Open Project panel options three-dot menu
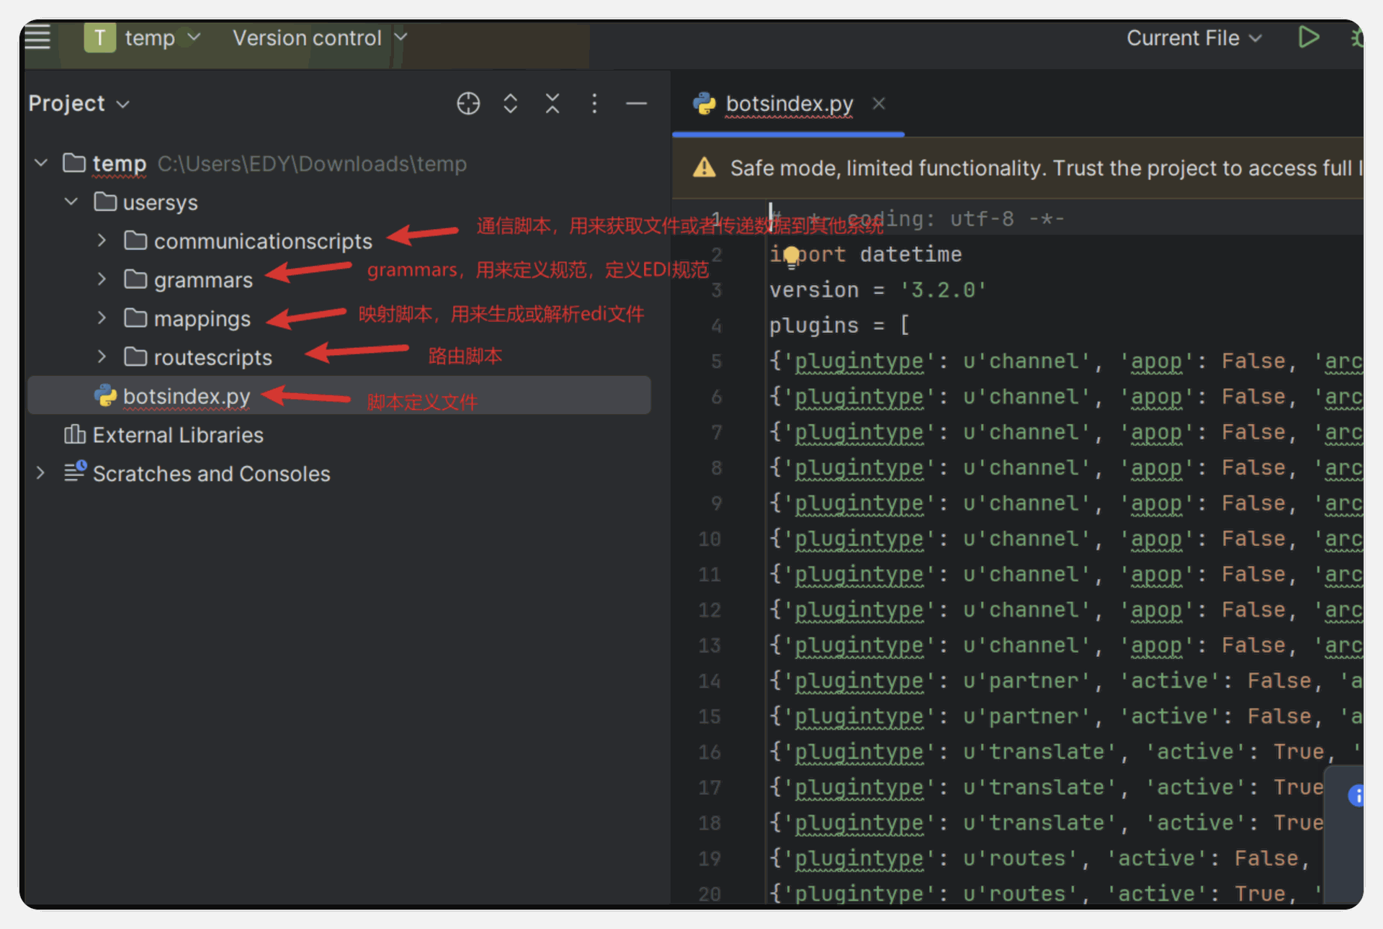1383x929 pixels. coord(594,104)
